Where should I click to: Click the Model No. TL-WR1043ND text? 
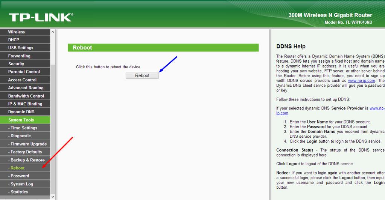[x=348, y=22]
